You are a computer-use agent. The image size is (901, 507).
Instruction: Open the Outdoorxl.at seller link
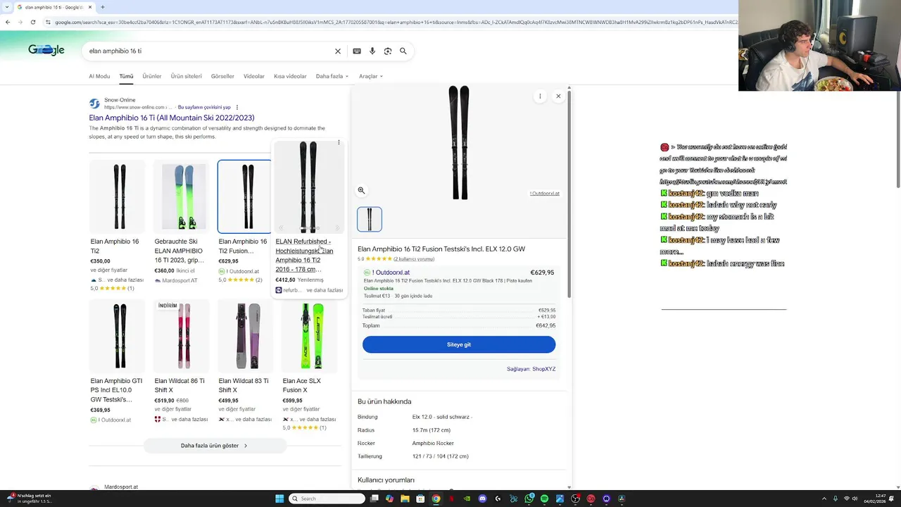tap(391, 273)
